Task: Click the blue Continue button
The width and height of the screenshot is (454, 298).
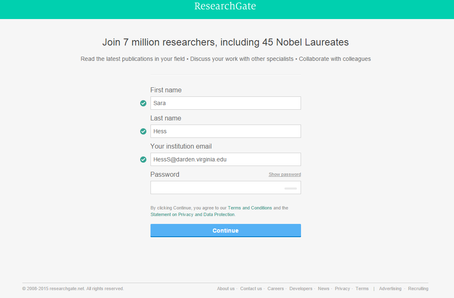Action: [x=225, y=231]
